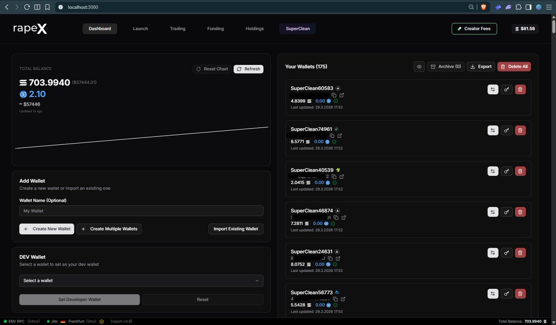
Task: Click the Your Wallets (175) heading
Action: tap(306, 67)
